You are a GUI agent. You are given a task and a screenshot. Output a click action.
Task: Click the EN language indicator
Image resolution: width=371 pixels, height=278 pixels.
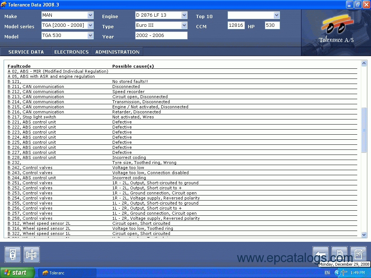327,273
